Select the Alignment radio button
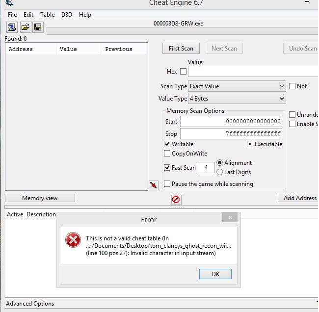 pyautogui.click(x=219, y=163)
